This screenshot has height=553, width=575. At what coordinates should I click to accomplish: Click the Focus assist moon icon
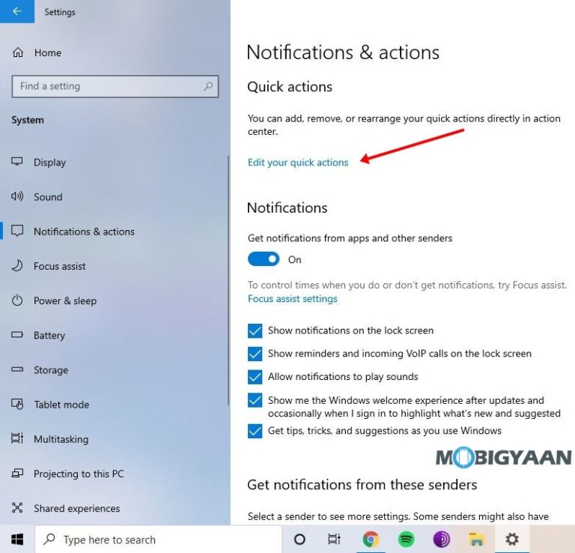[x=17, y=266]
